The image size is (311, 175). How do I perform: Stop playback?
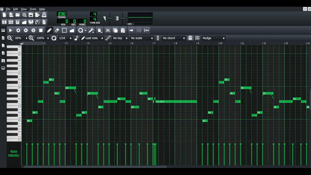tap(41, 30)
